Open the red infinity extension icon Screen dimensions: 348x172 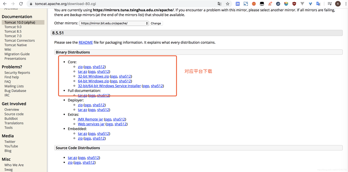[254, 4]
